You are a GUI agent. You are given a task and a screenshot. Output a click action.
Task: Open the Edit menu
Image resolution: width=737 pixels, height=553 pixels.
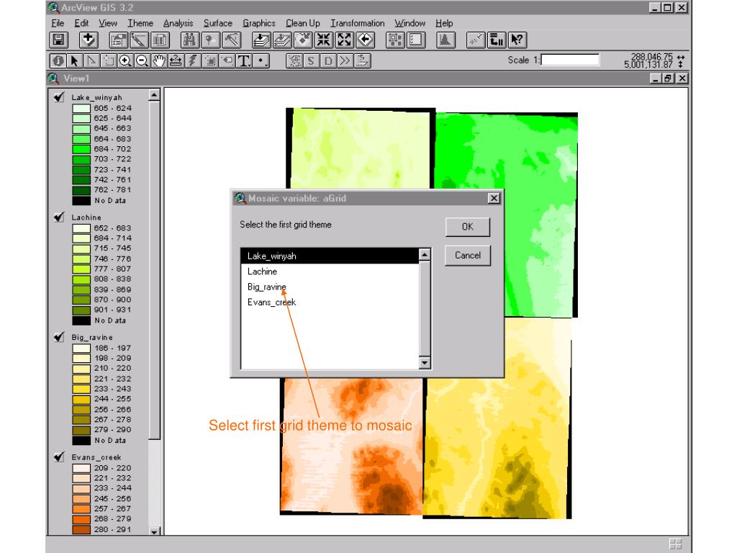[x=81, y=23]
